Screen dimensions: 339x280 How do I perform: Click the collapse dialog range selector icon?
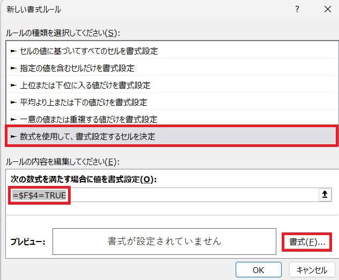324,195
